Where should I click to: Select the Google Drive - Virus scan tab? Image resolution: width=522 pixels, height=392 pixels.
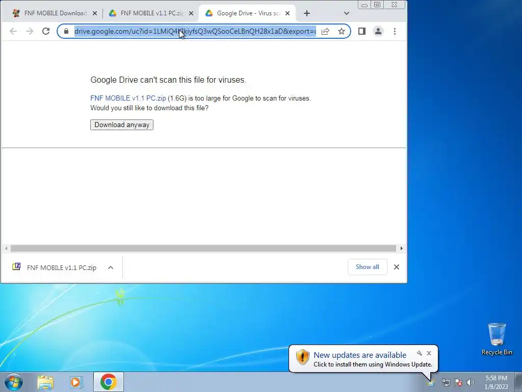click(x=248, y=13)
